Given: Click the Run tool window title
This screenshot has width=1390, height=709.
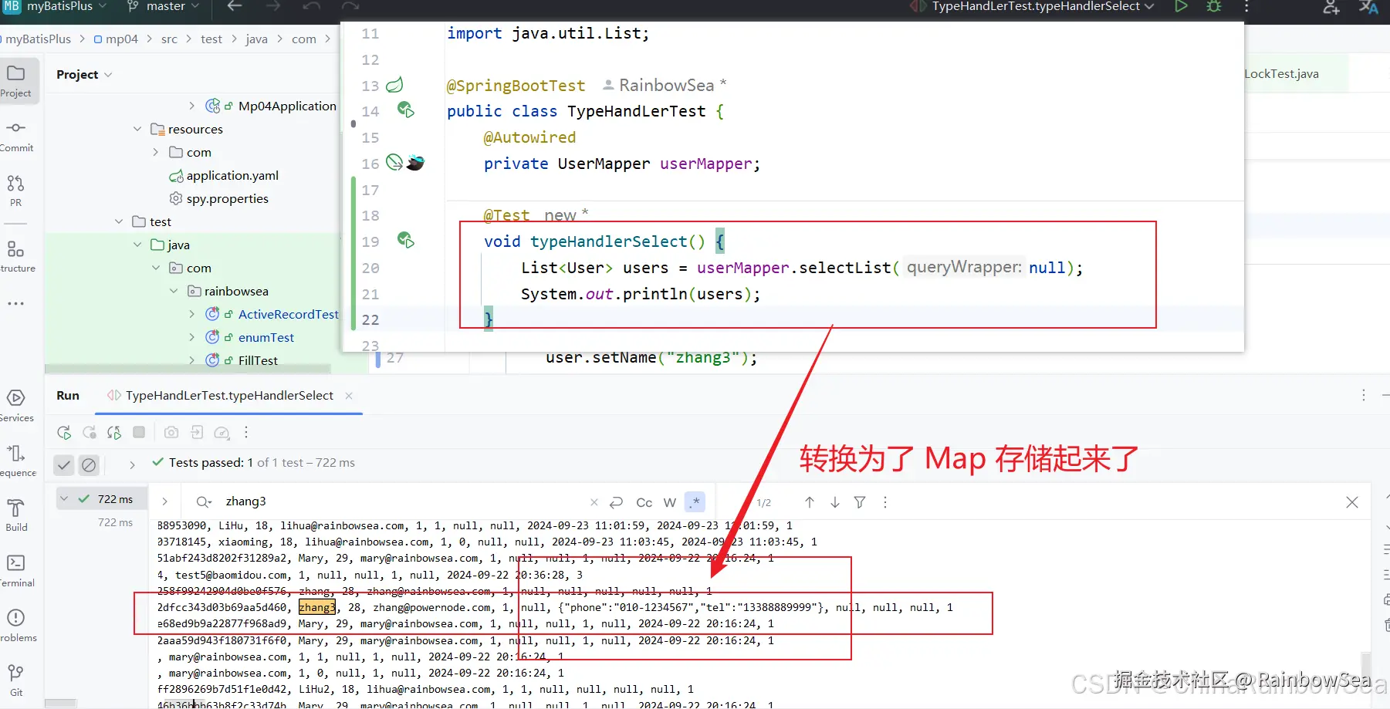Looking at the screenshot, I should (68, 396).
